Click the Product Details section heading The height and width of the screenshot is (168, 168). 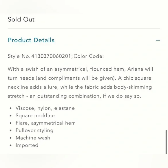[31, 40]
